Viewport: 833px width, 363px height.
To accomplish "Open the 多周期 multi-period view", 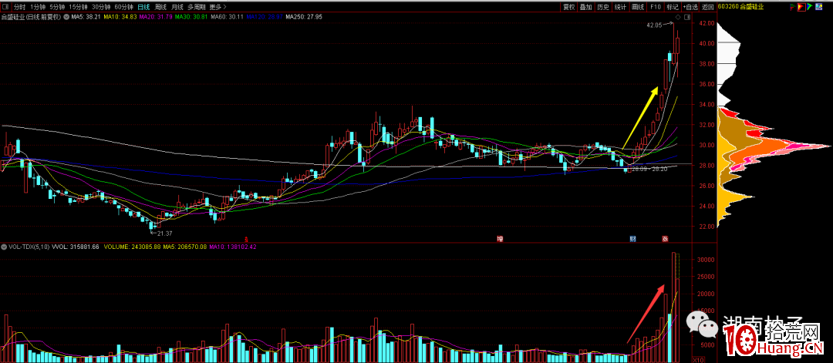I will pos(196,7).
